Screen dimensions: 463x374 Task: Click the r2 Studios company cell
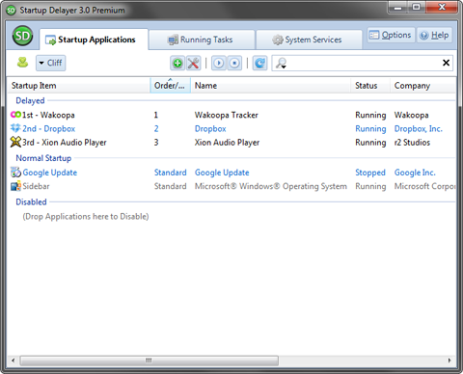(x=412, y=143)
